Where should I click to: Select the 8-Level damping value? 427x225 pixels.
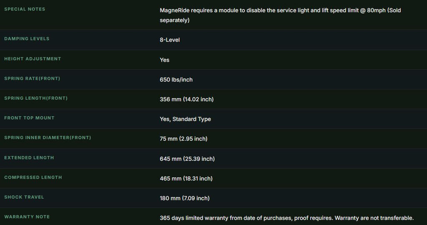click(170, 40)
